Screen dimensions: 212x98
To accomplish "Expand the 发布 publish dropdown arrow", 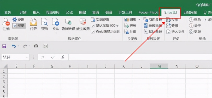I will 56,33.
